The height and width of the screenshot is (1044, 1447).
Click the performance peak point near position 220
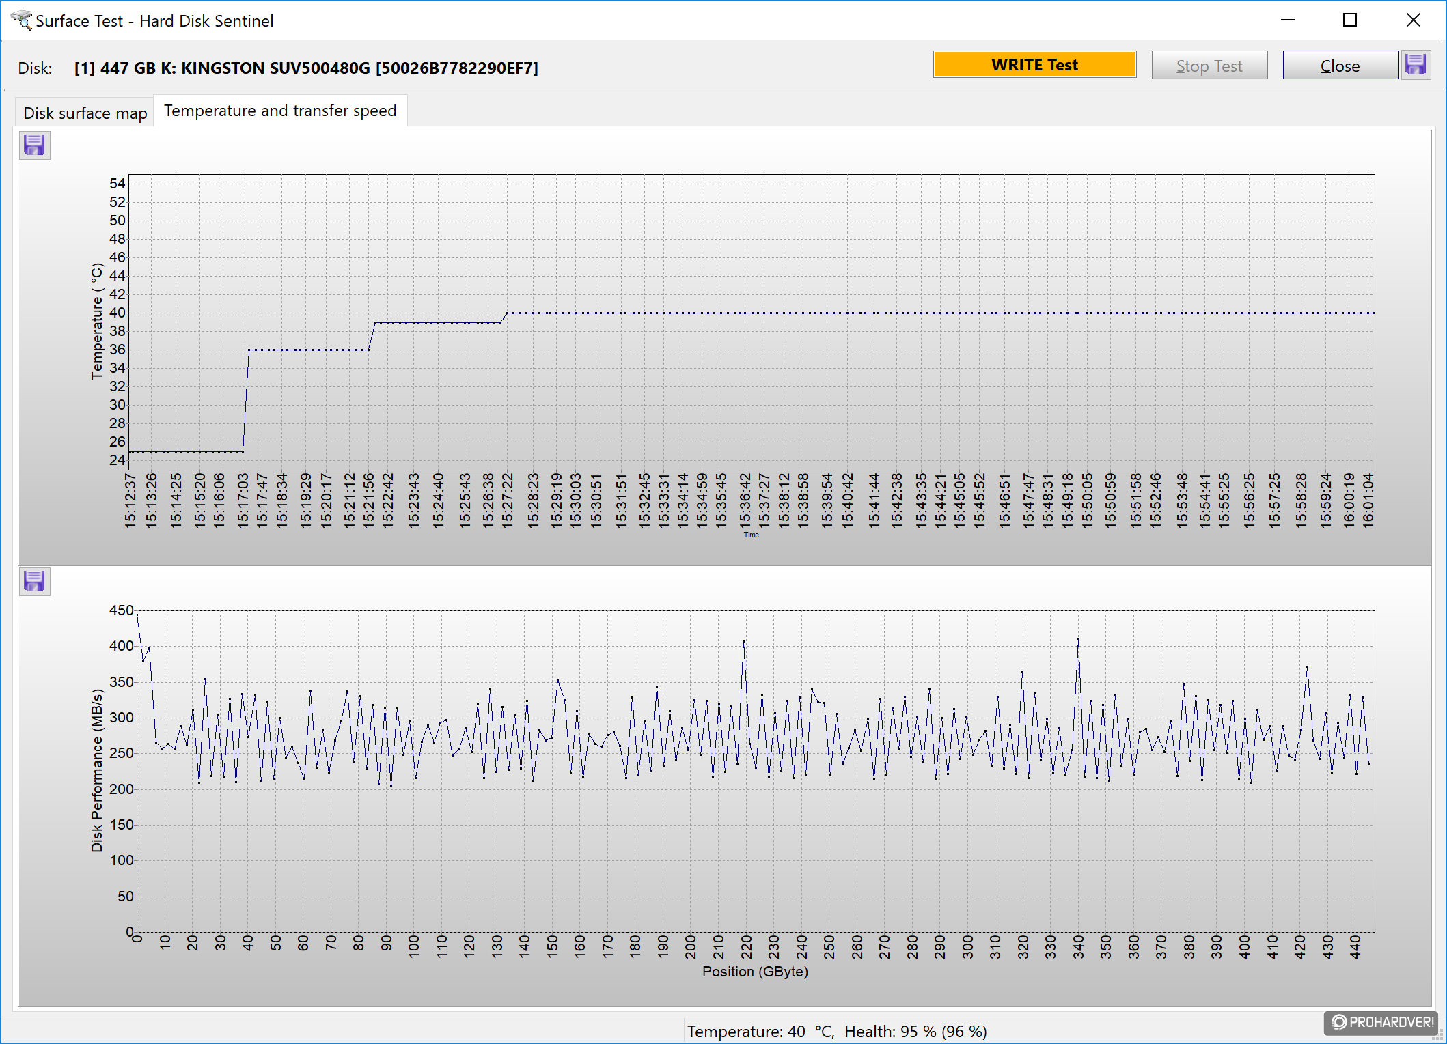[743, 642]
